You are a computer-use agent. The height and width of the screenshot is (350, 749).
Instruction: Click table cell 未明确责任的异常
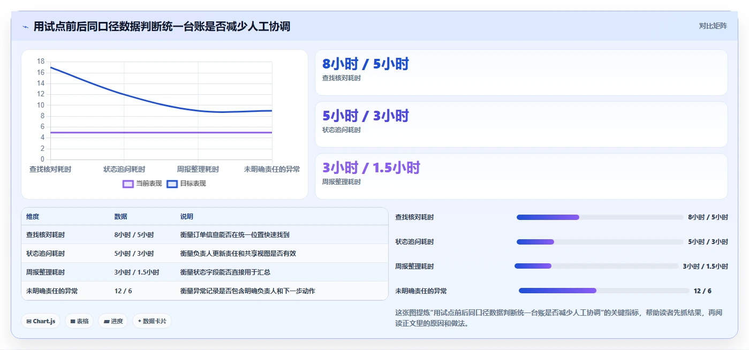click(x=52, y=291)
